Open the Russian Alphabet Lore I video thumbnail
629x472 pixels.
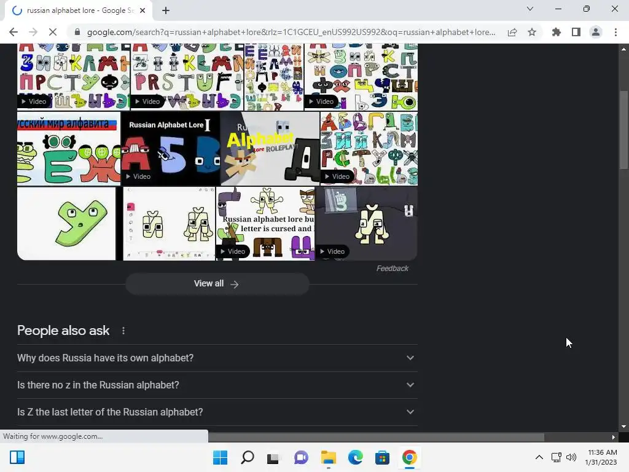[171, 149]
